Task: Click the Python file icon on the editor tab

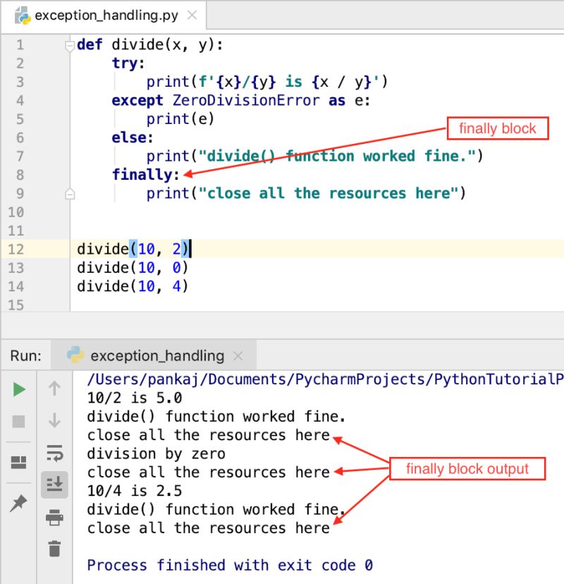Action: click(x=23, y=14)
